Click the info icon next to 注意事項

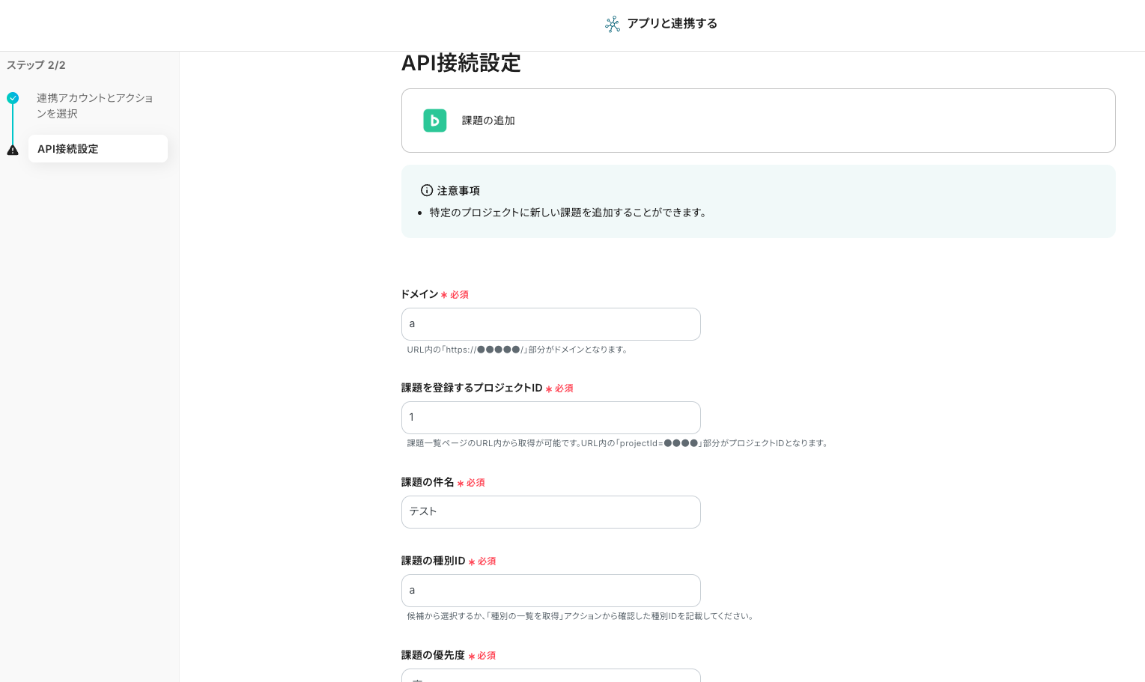pos(427,191)
